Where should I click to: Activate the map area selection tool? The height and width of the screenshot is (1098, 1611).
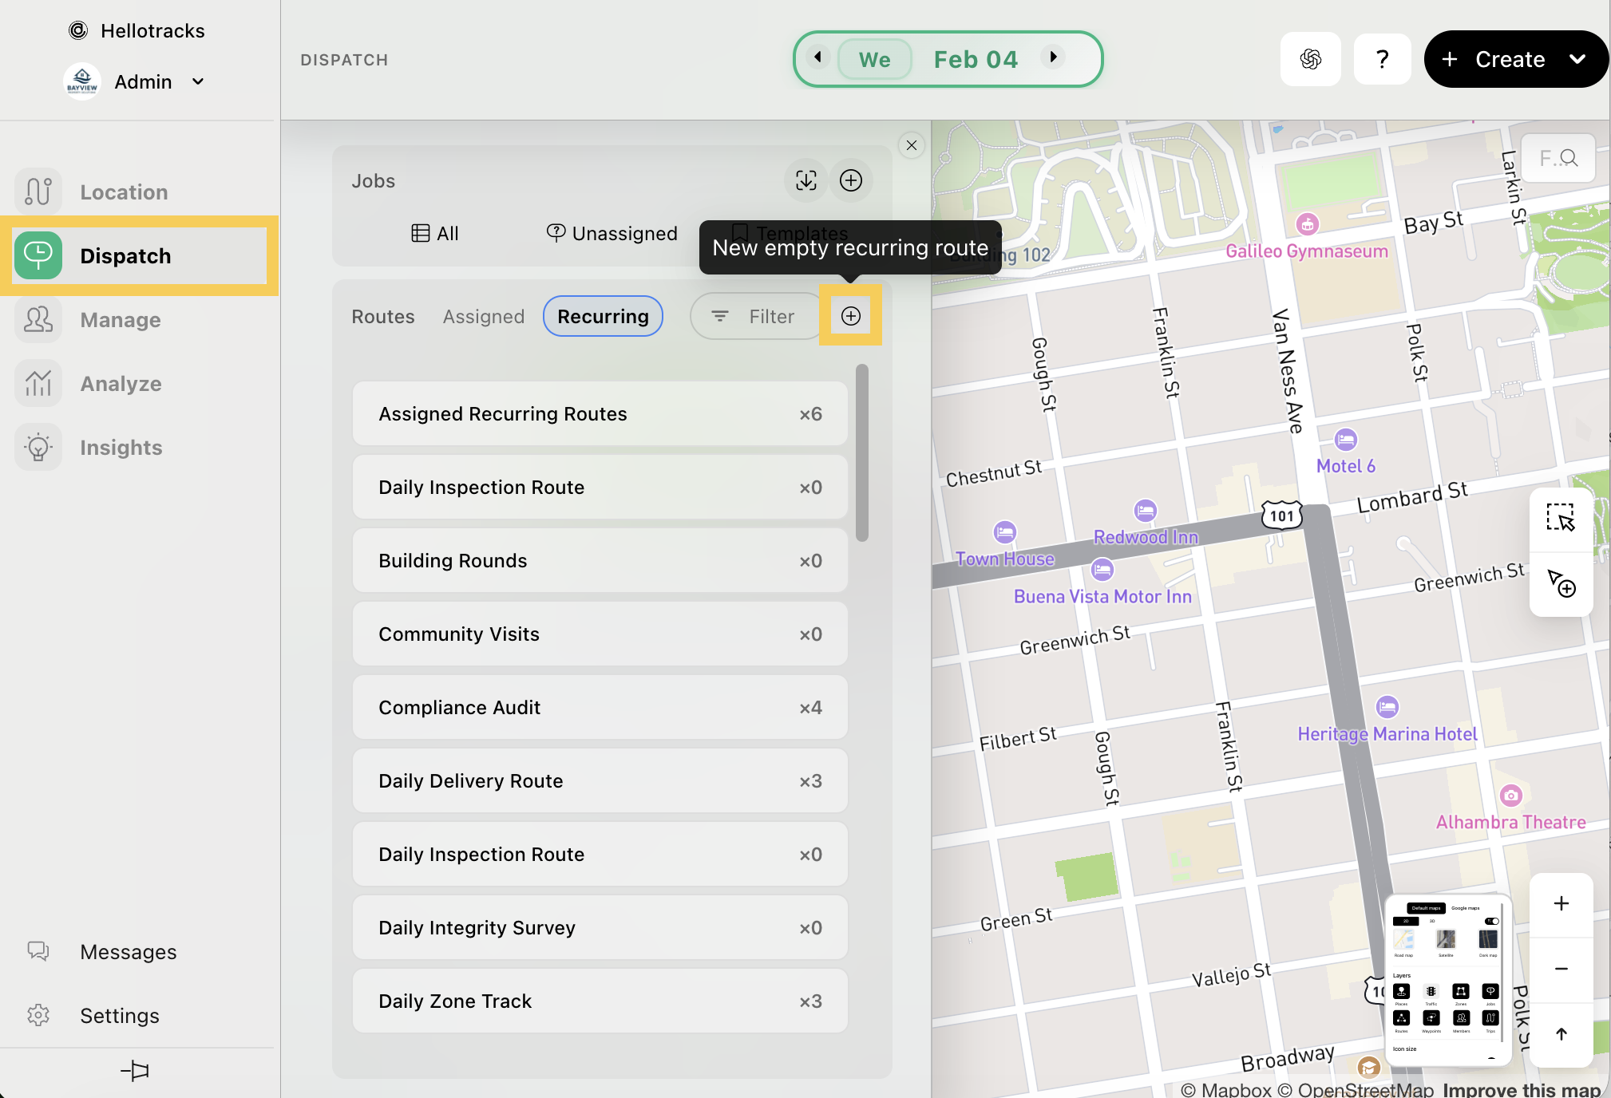[x=1561, y=518]
